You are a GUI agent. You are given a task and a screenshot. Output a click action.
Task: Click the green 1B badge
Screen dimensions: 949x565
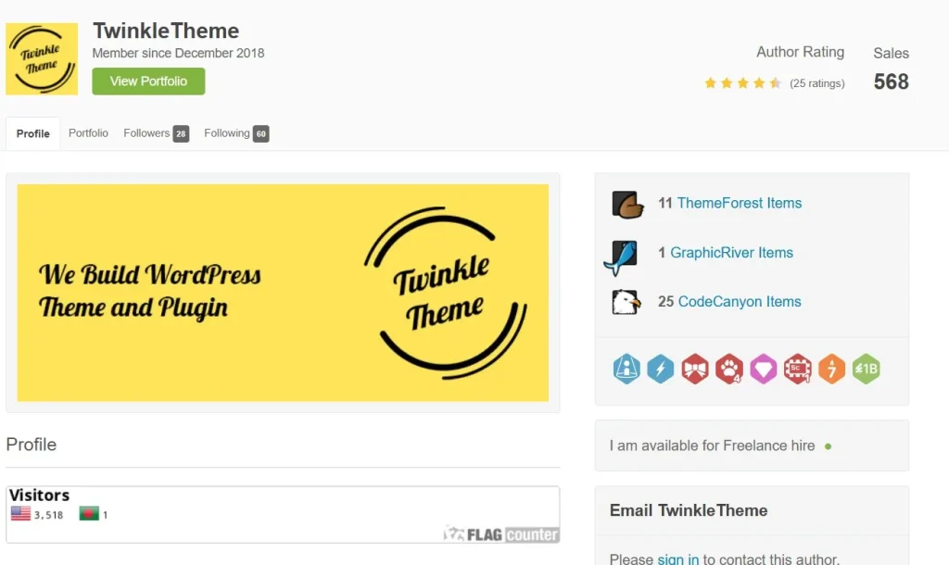[867, 369]
